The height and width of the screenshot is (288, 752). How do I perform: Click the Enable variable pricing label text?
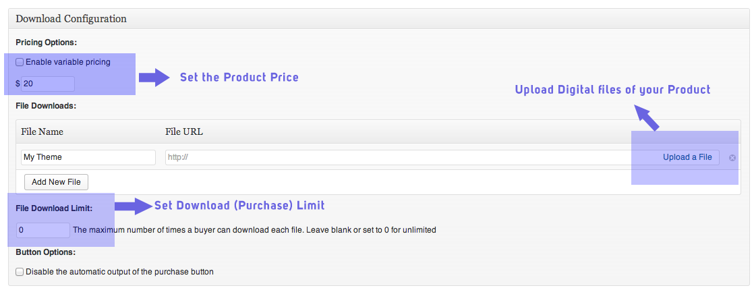click(68, 62)
